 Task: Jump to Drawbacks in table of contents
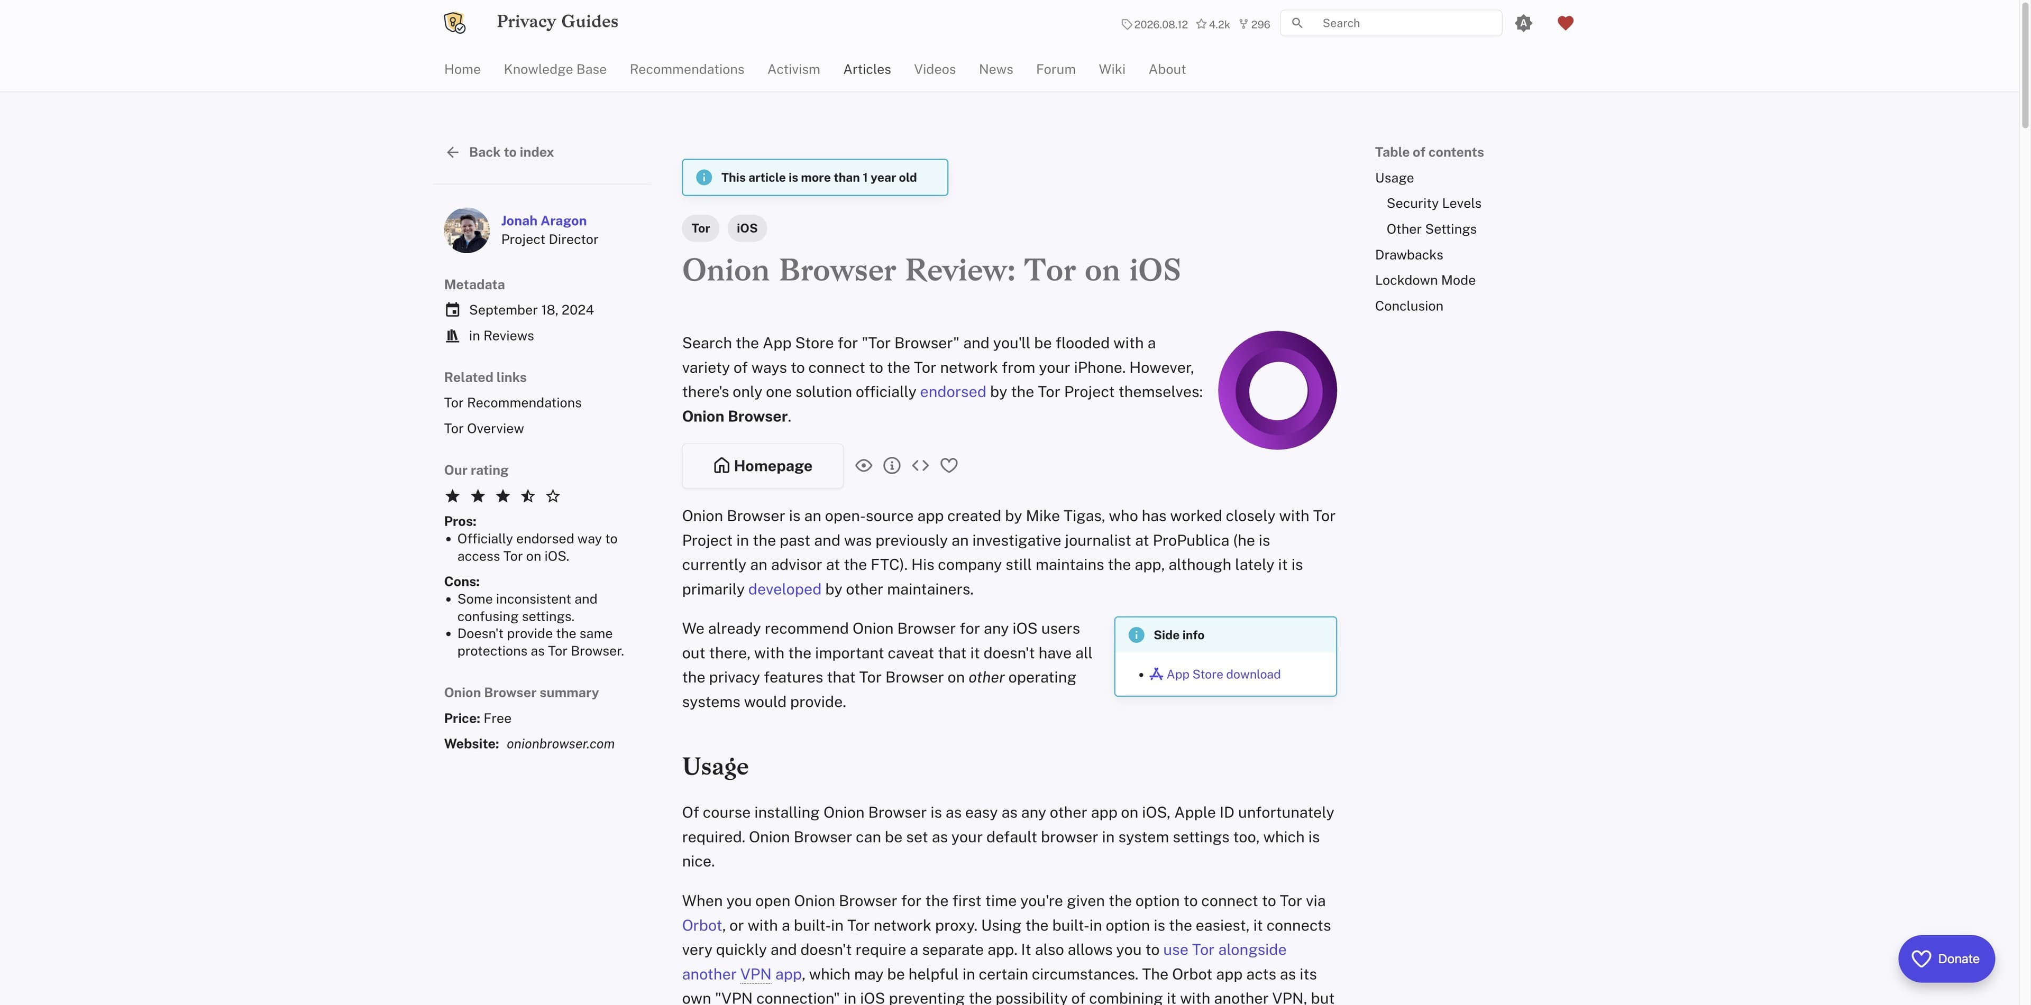coord(1409,255)
